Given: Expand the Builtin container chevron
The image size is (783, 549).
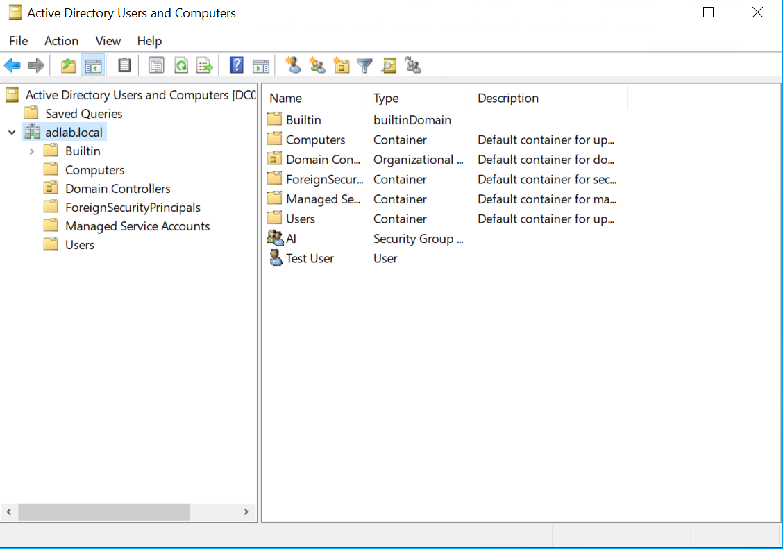Looking at the screenshot, I should click(31, 151).
